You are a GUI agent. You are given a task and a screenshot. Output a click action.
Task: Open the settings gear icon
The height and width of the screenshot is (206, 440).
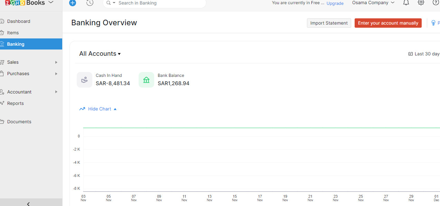(x=421, y=3)
